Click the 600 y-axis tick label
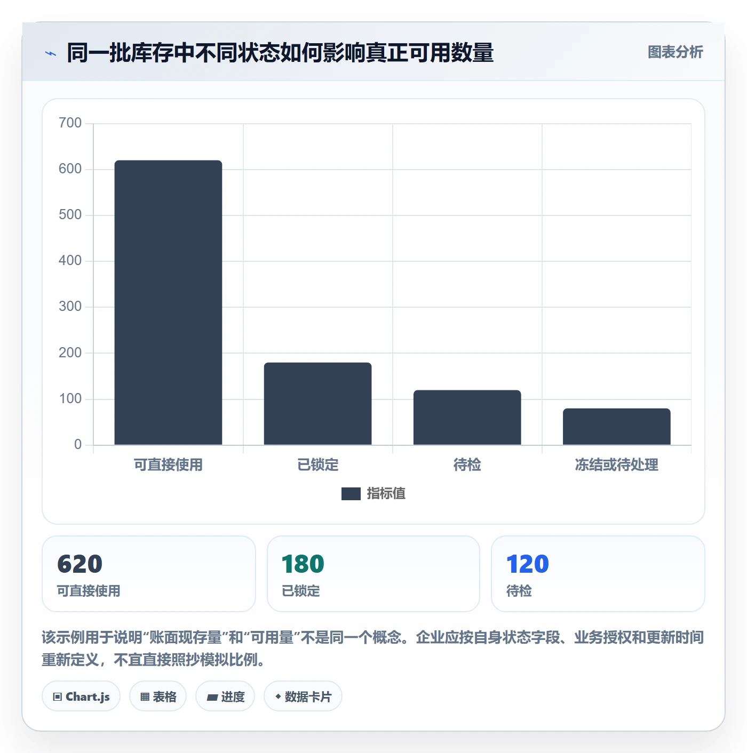747x753 pixels. click(70, 169)
